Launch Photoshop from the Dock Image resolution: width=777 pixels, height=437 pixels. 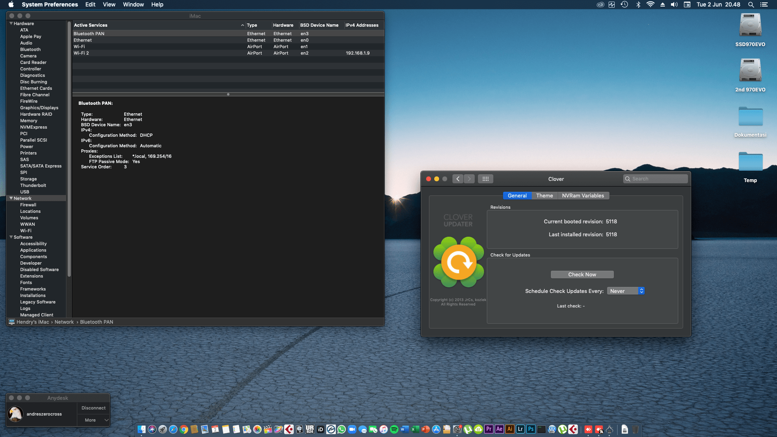531,429
